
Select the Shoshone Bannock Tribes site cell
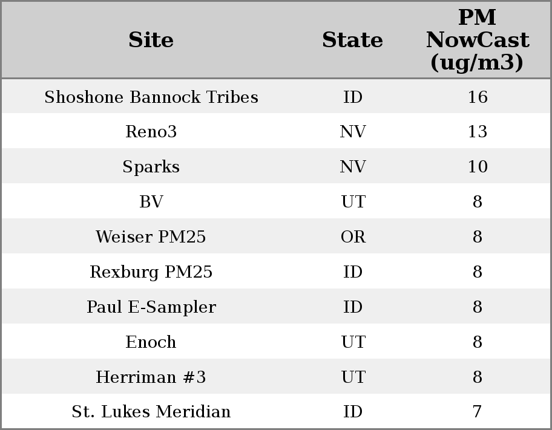pyautogui.click(x=151, y=97)
